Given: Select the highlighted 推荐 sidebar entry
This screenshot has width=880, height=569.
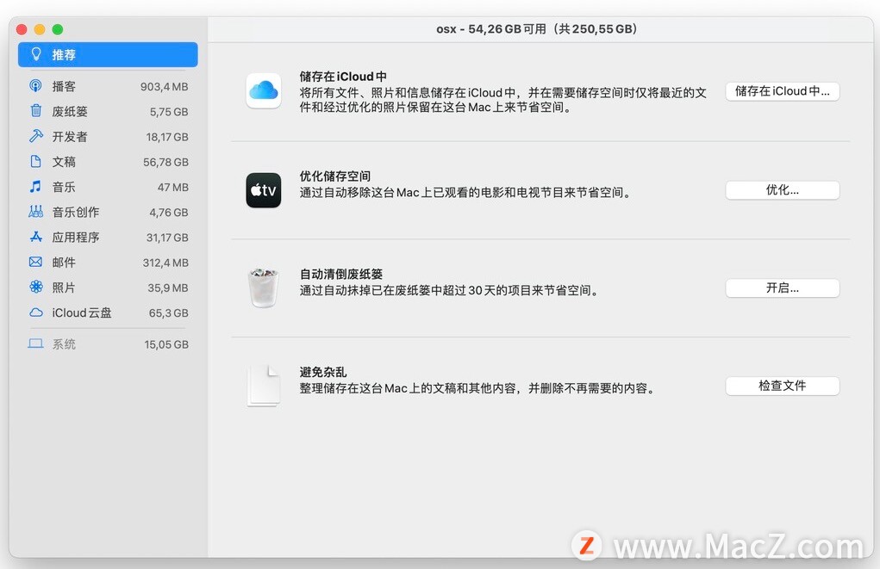Looking at the screenshot, I should tap(108, 54).
